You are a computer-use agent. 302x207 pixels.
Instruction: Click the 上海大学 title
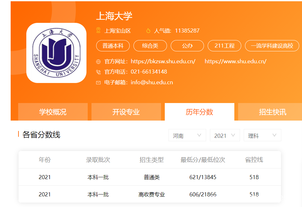tap(114, 16)
